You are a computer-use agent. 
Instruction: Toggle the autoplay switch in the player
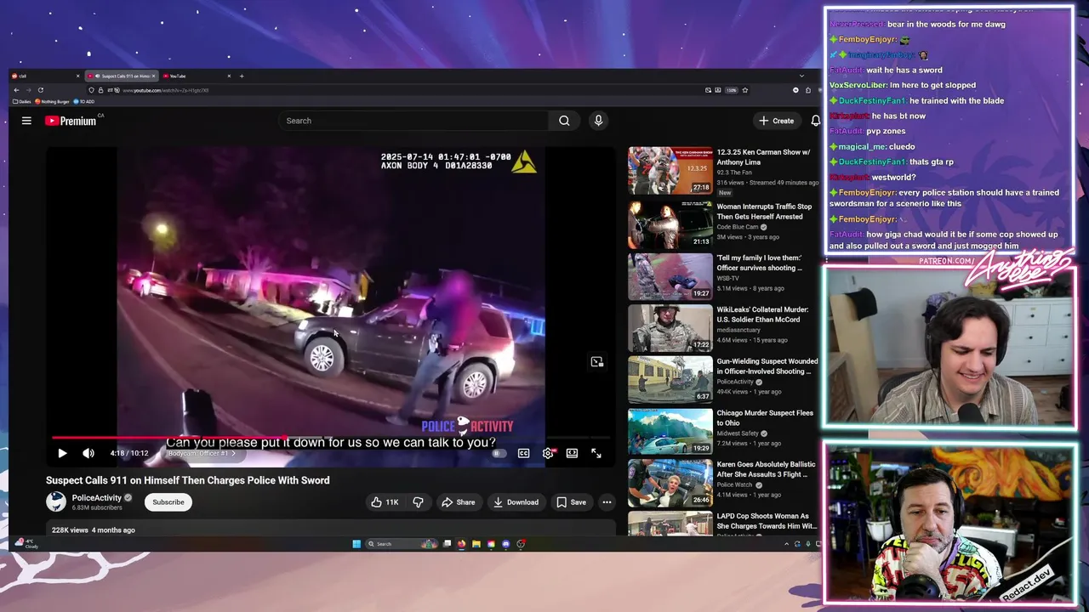(499, 453)
